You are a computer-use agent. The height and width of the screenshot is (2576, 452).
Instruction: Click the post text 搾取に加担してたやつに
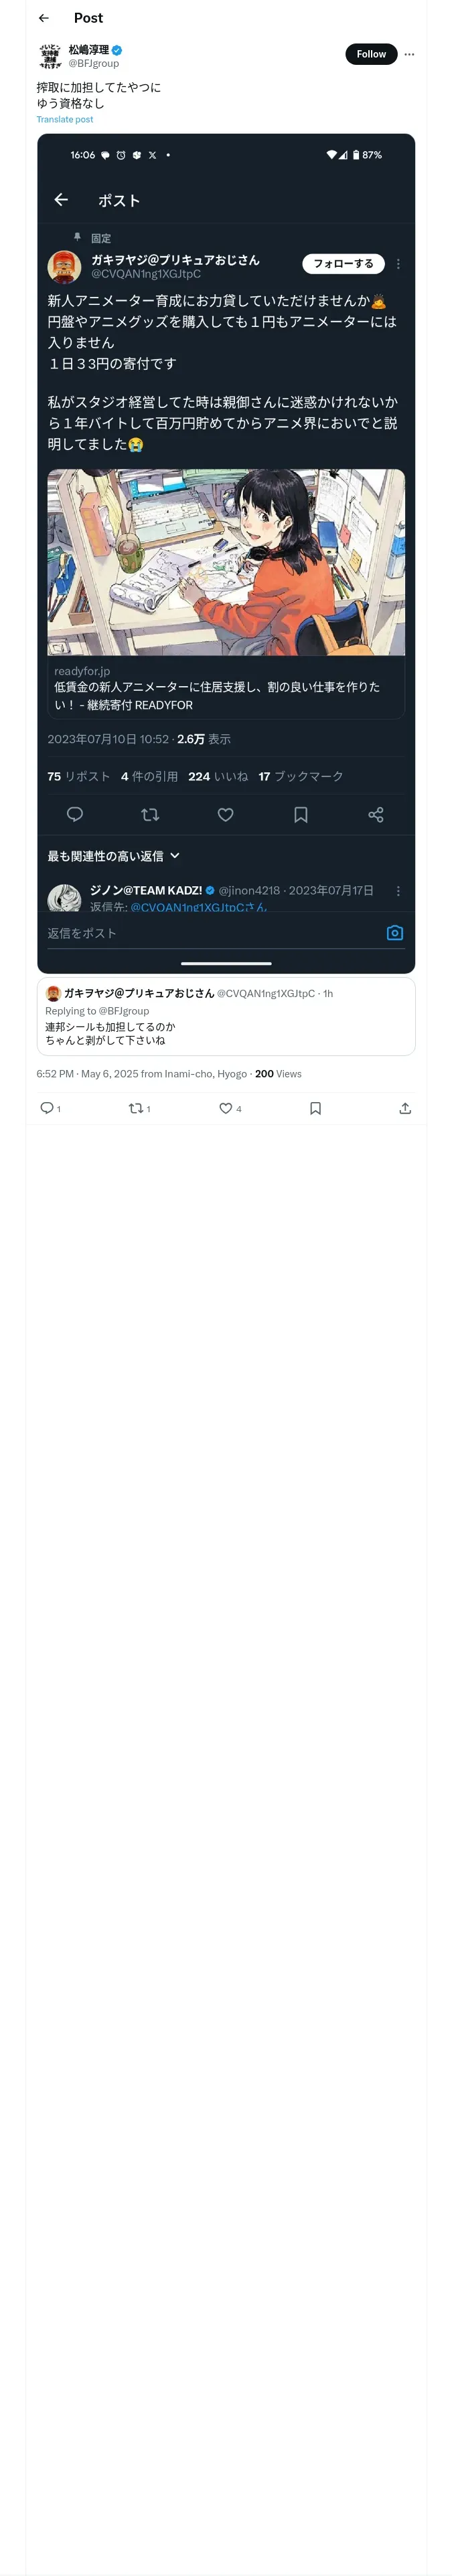click(x=98, y=87)
